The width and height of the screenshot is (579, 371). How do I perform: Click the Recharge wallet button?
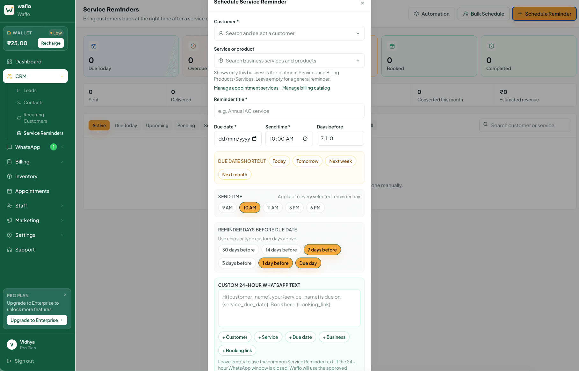tap(51, 43)
